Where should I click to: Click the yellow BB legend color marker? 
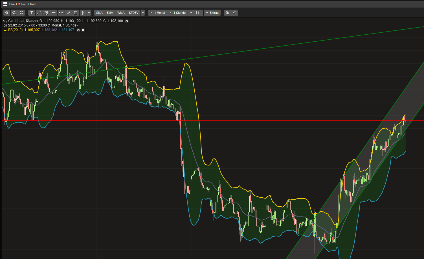[5, 30]
